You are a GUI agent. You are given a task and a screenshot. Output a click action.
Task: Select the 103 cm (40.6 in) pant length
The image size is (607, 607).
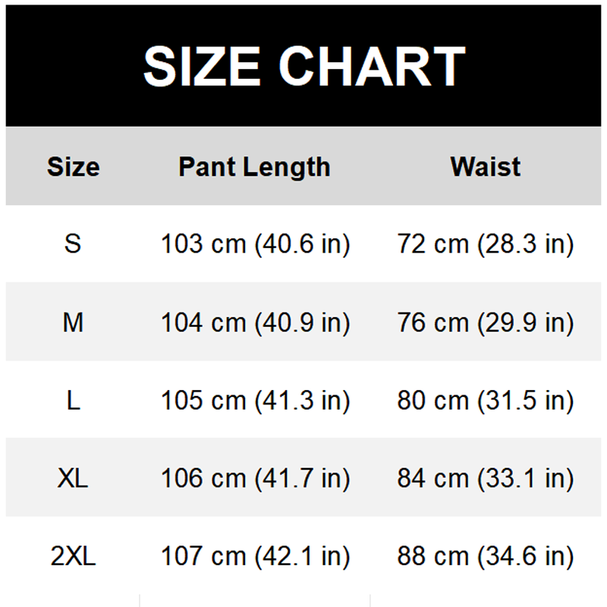coord(255,244)
